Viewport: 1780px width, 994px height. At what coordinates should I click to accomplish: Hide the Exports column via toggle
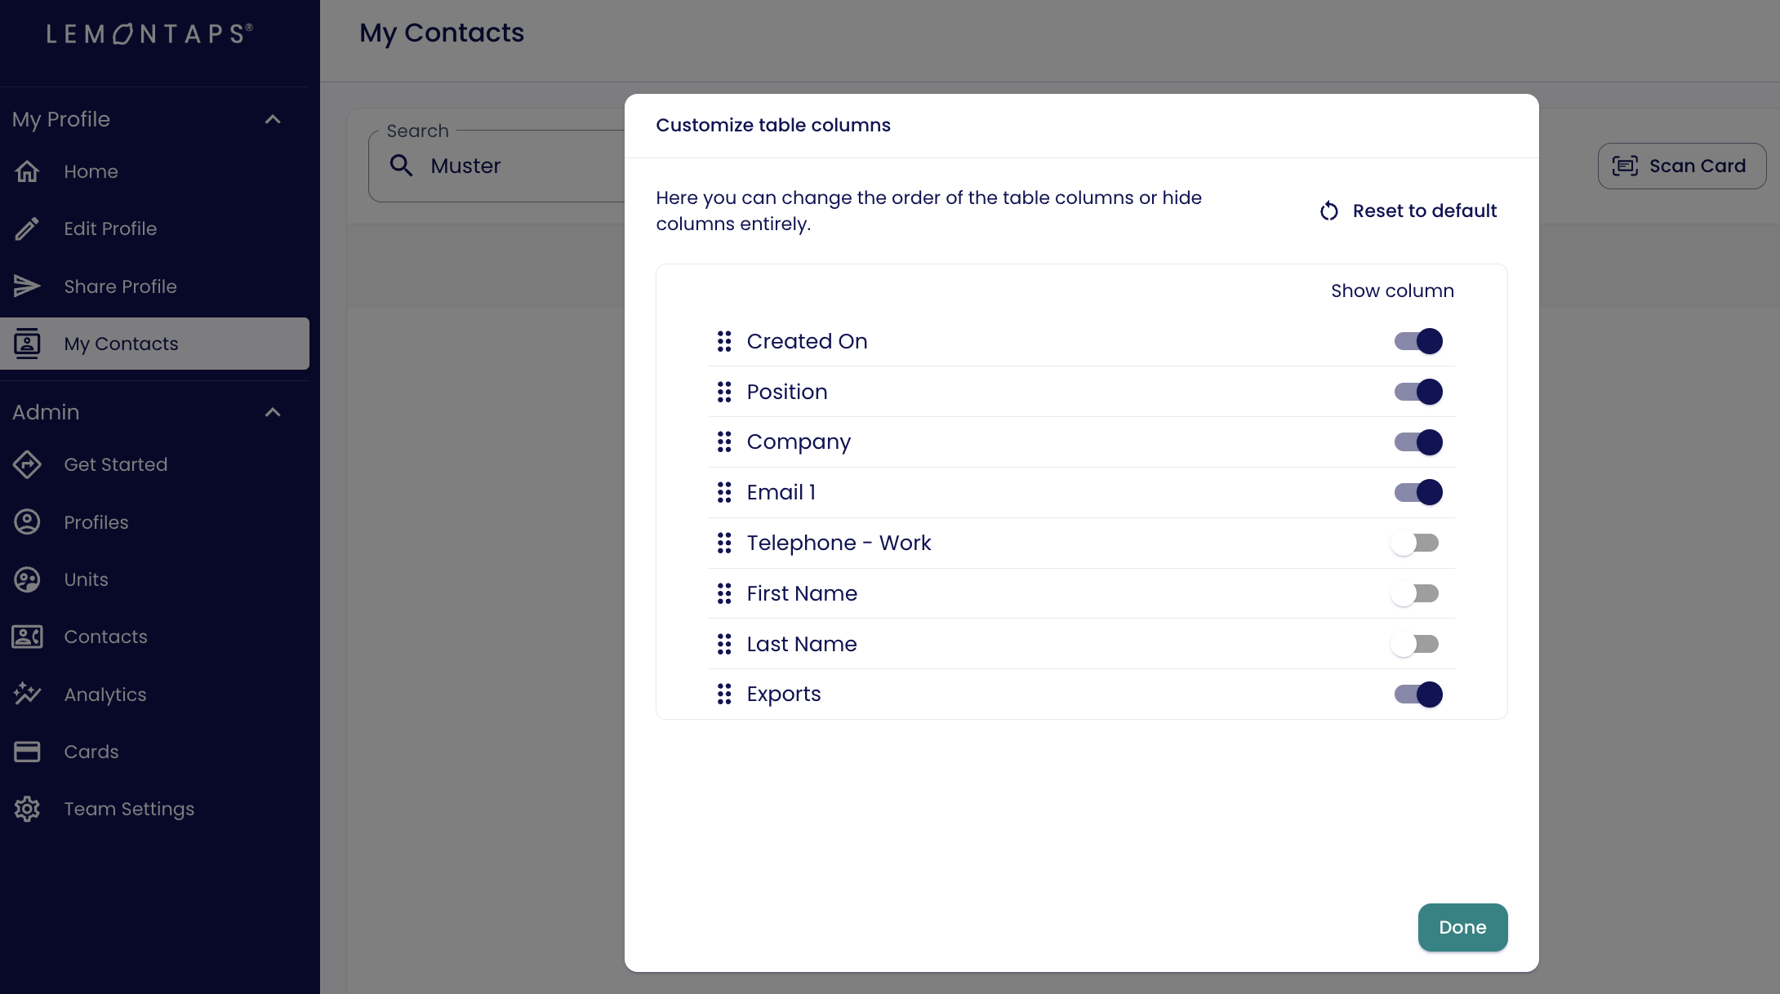click(x=1417, y=694)
